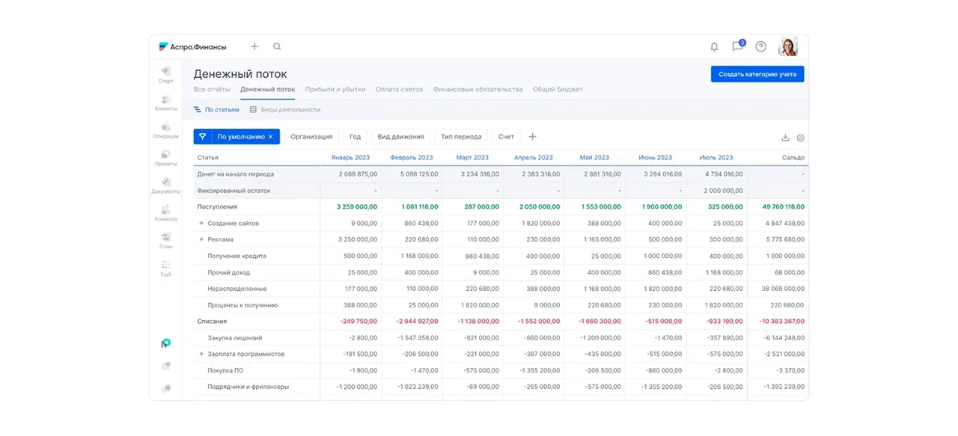Screen dimensions: 958x436
Task: Expand the Зарплата программистов row
Action: coord(201,354)
